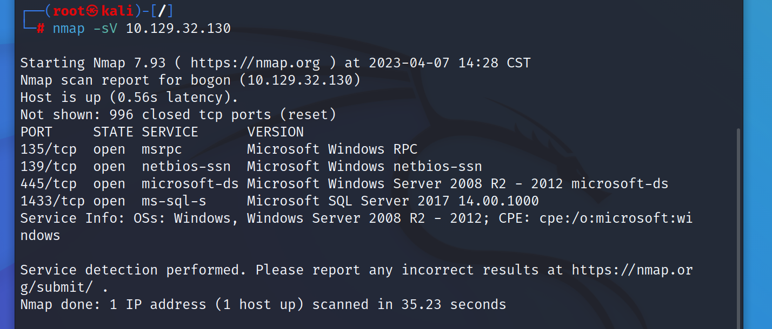Open the https://nmap.org link in Starting line
Screen dimensions: 772x329
pos(255,63)
